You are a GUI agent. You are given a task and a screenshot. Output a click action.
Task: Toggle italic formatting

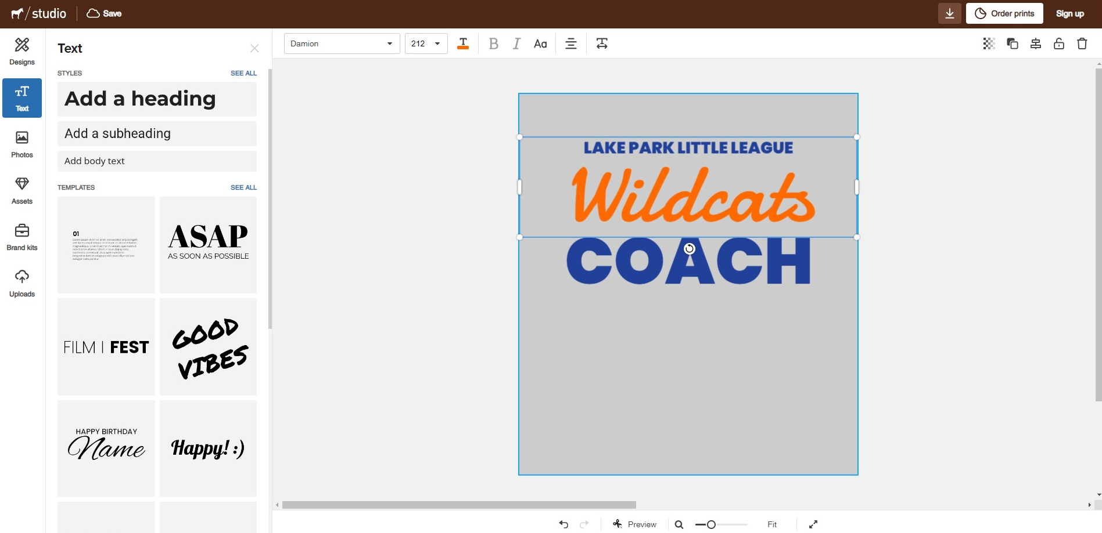[x=516, y=43]
